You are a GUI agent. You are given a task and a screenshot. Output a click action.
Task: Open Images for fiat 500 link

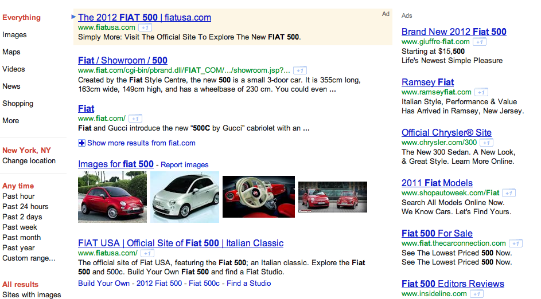(x=116, y=164)
